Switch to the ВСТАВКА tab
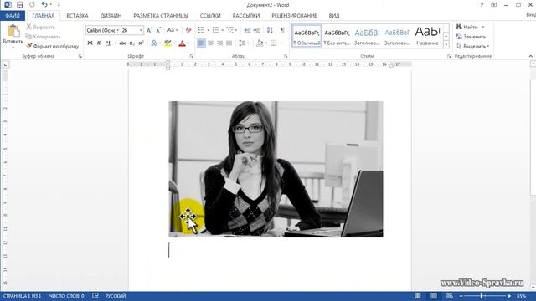The height and width of the screenshot is (301, 536). coord(77,16)
